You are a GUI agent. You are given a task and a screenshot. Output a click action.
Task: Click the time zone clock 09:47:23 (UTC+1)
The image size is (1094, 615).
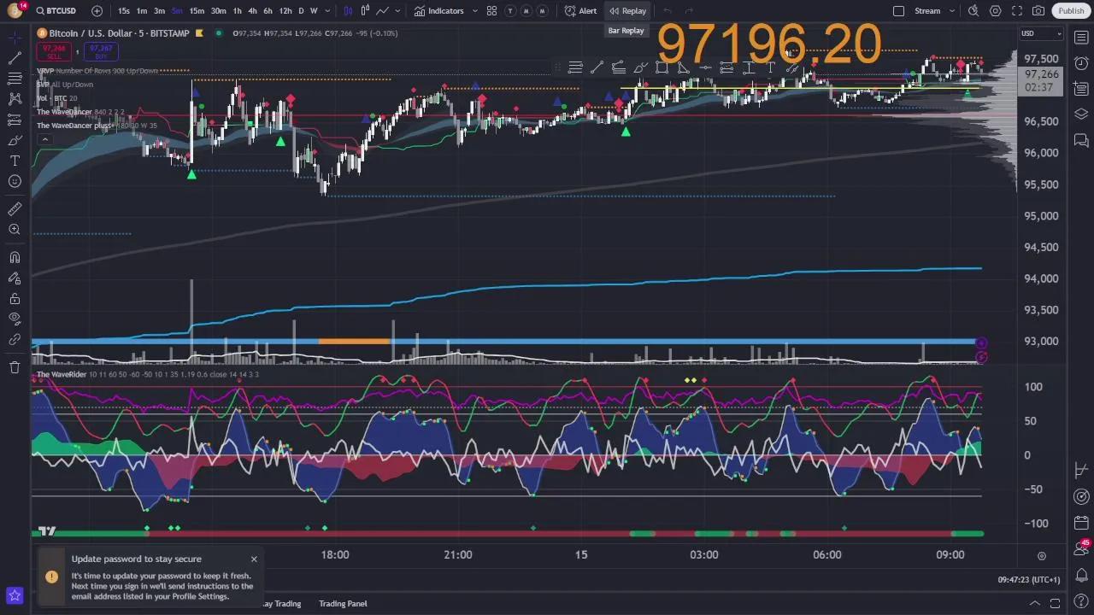click(1029, 579)
